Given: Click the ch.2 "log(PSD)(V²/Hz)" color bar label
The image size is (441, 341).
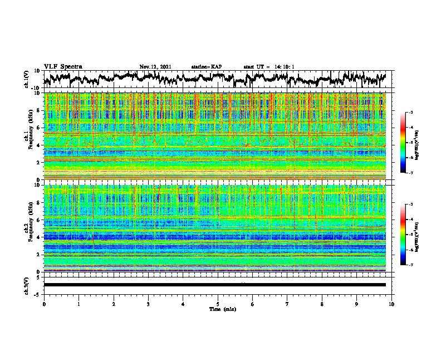Looking at the screenshot, I should coord(417,237).
